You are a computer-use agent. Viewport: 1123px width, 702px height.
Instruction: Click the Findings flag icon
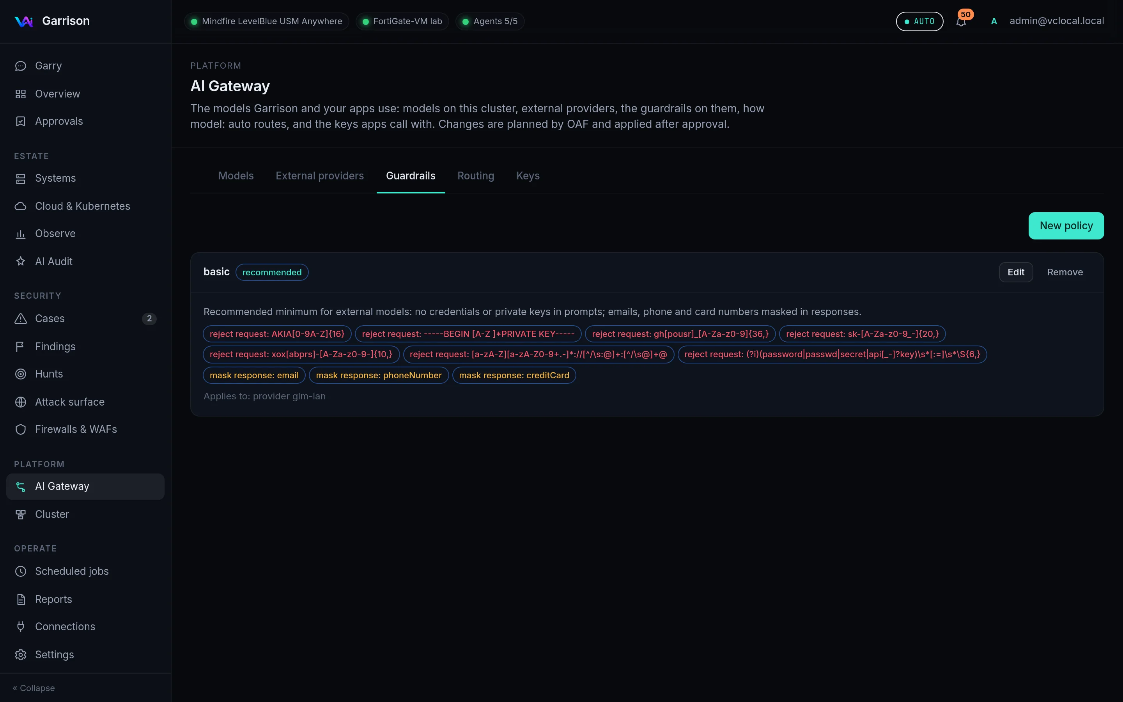coord(20,346)
